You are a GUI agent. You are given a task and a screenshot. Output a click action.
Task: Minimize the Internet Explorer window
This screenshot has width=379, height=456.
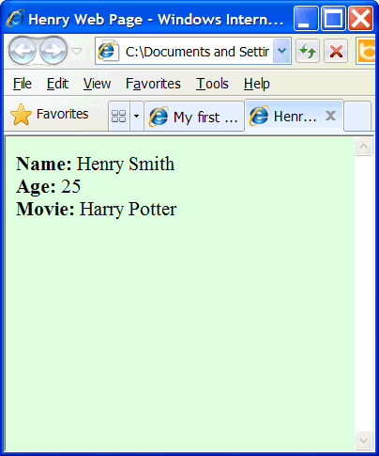(306, 19)
